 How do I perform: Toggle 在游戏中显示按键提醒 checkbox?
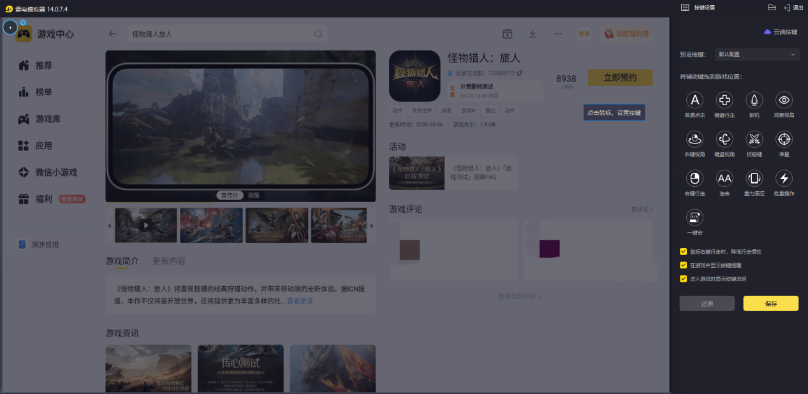684,265
